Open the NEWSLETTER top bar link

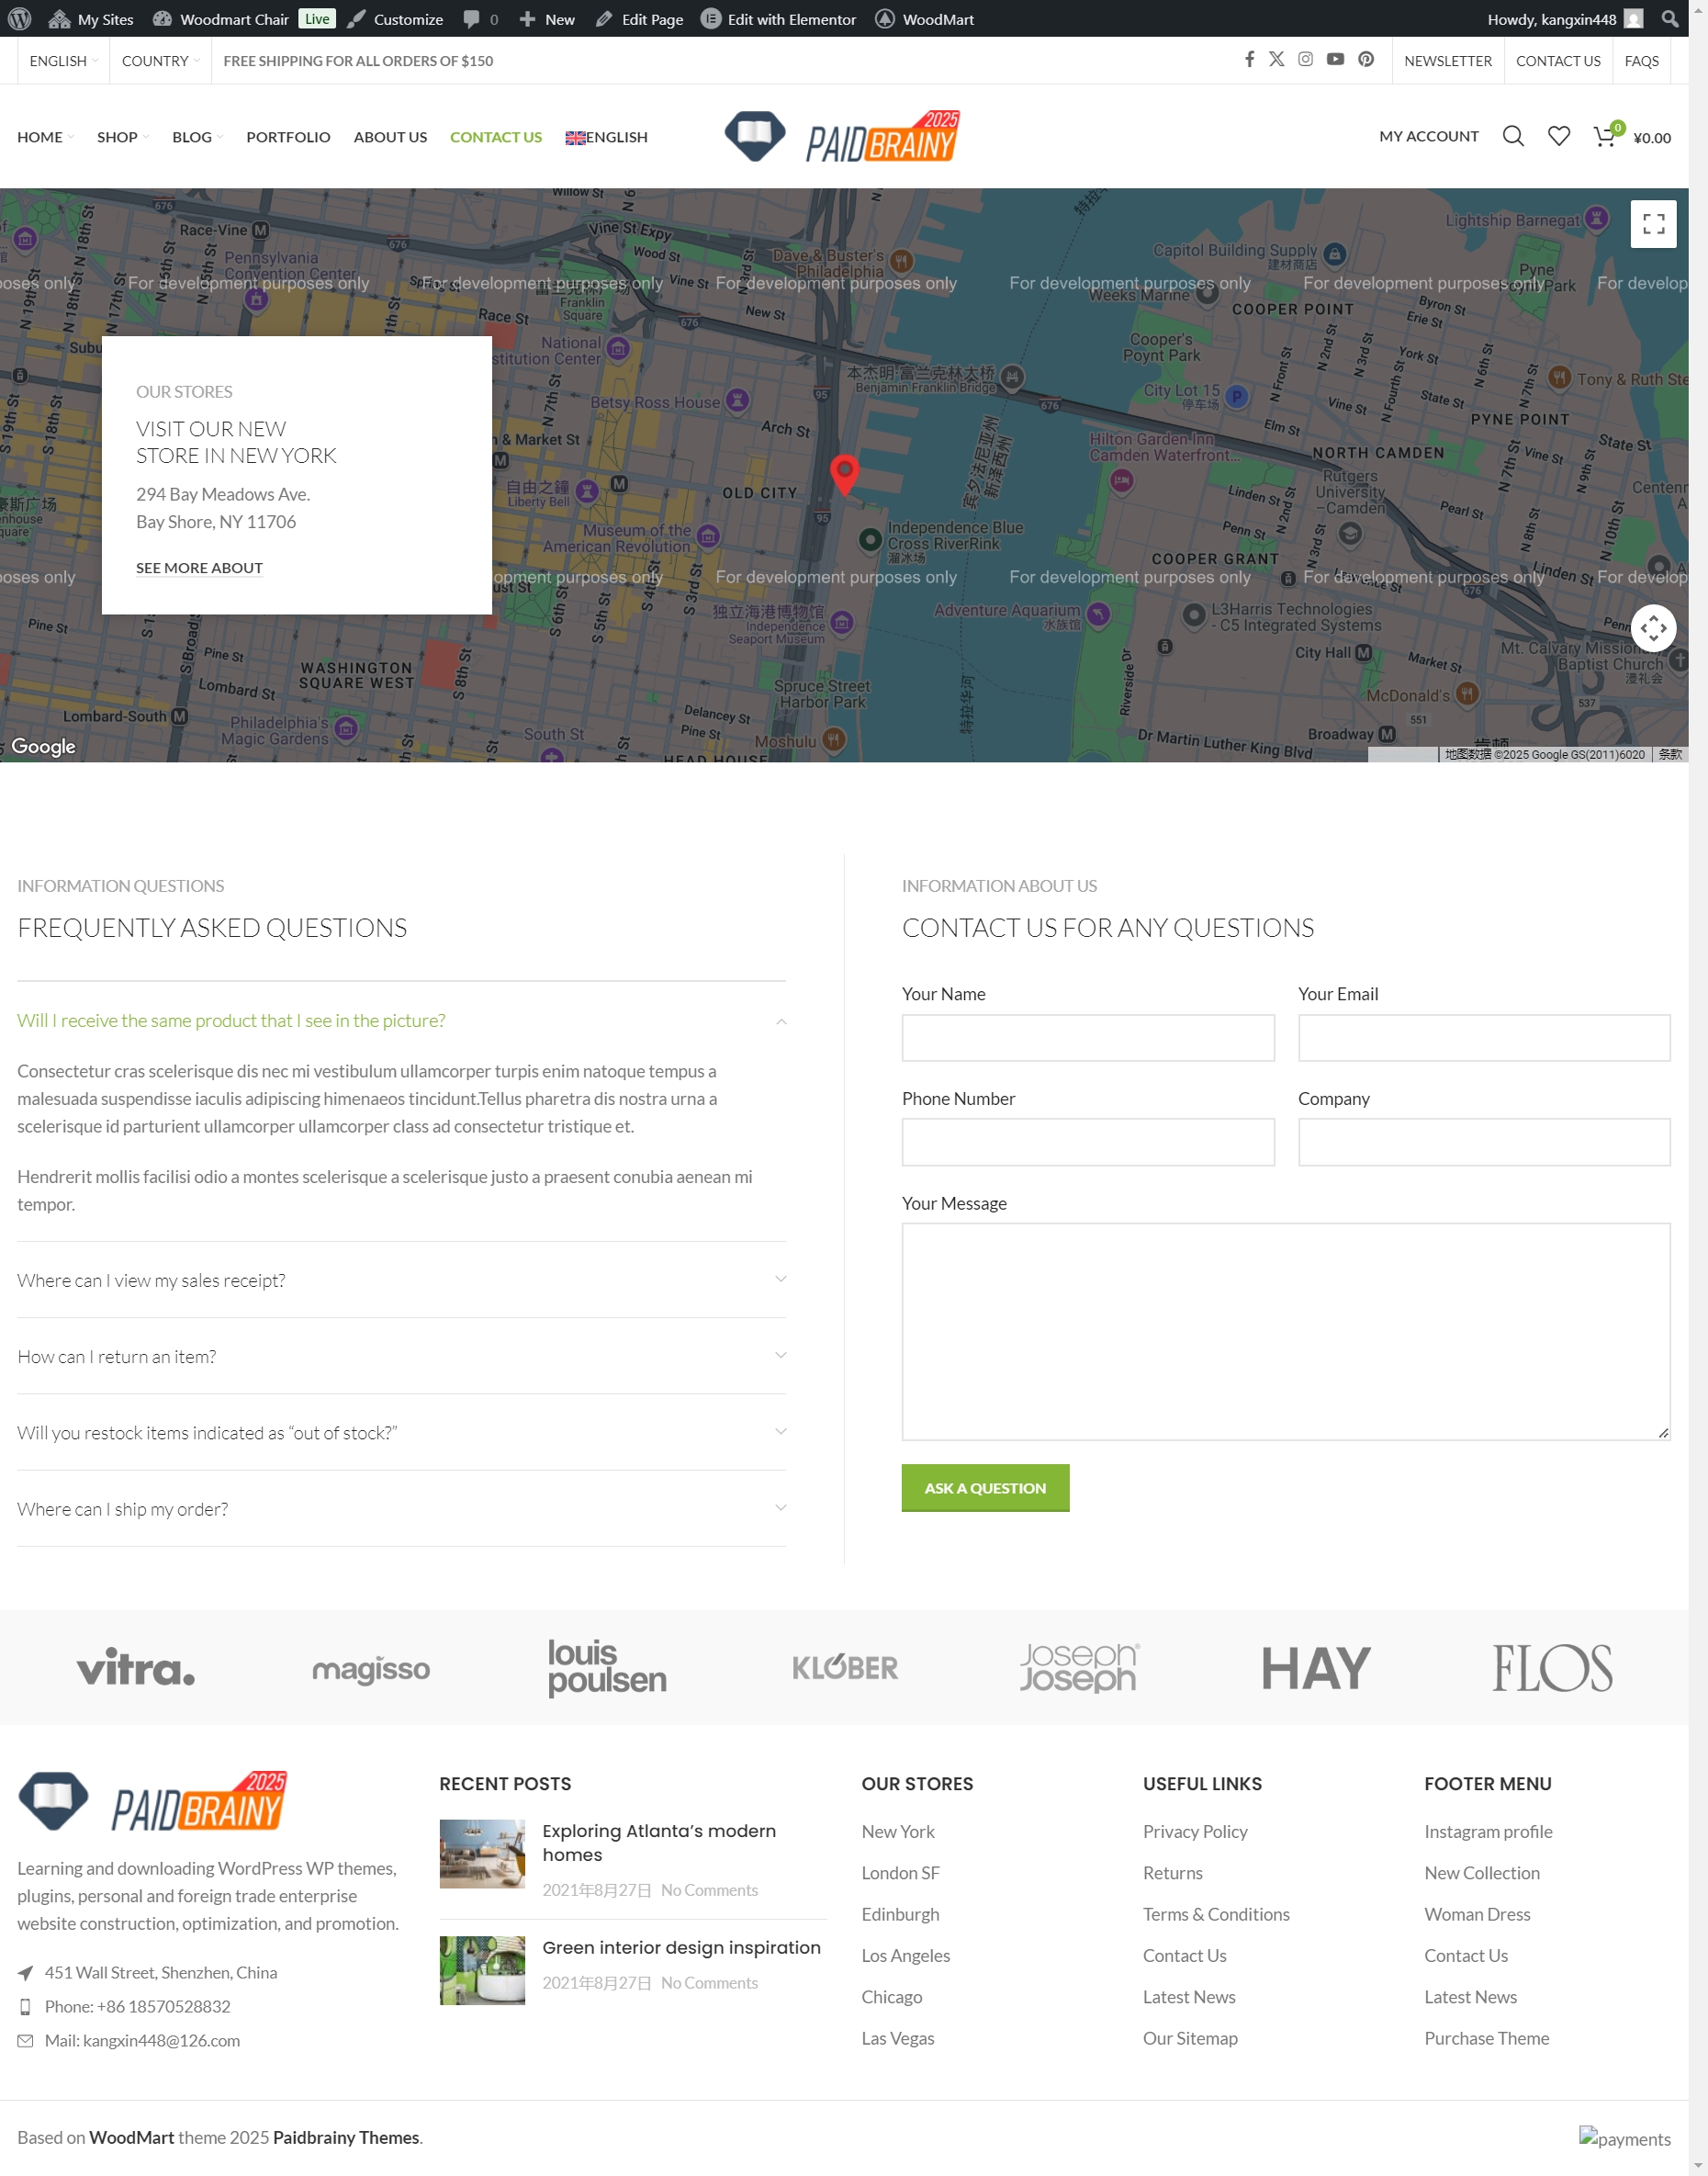(x=1447, y=60)
